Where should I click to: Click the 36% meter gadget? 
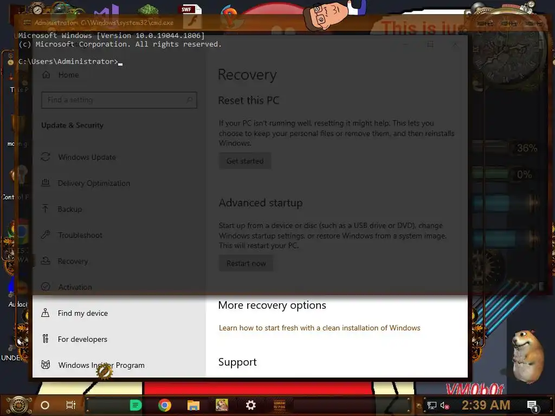[x=505, y=148]
